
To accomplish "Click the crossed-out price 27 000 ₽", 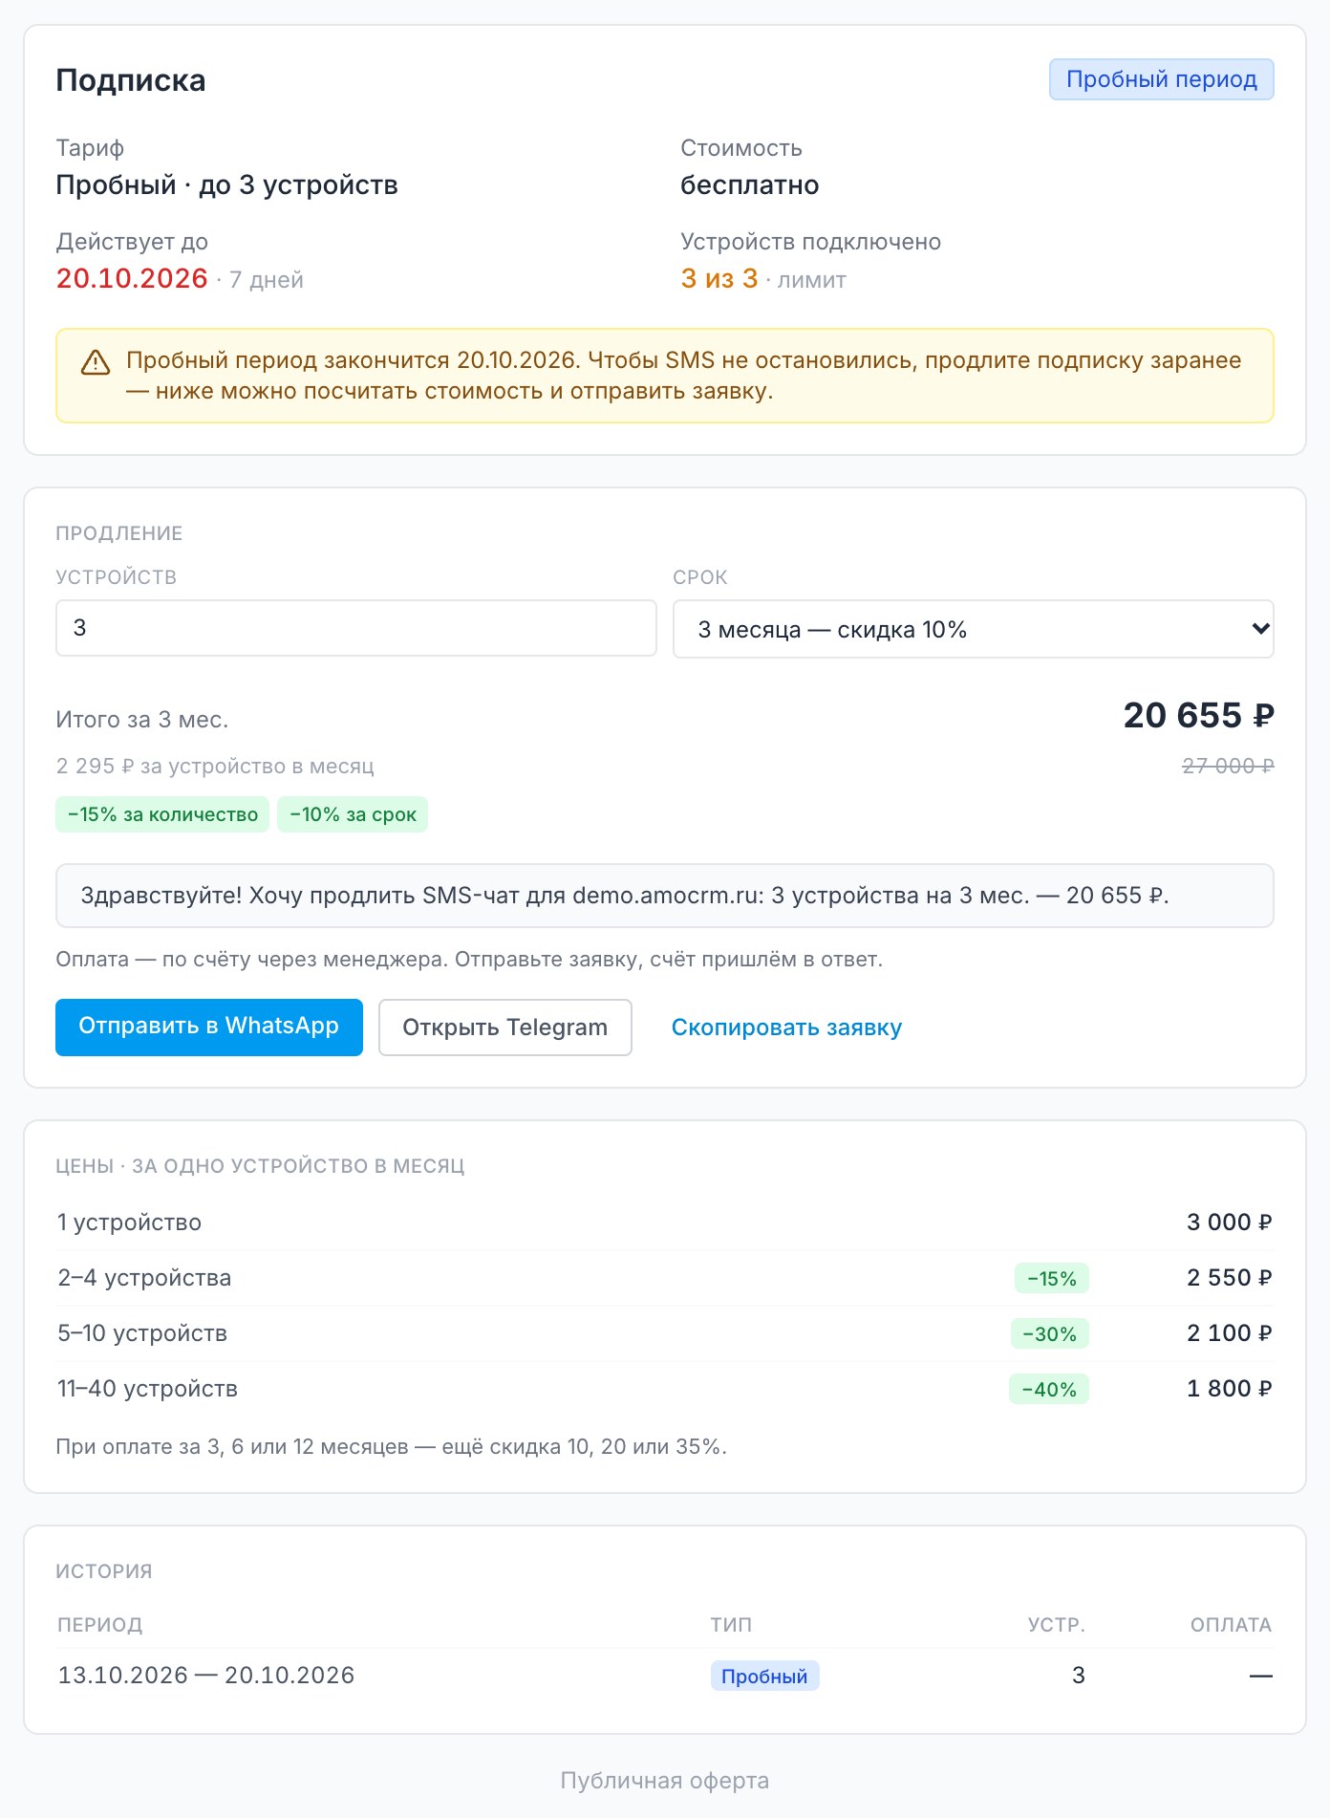I will coord(1228,766).
